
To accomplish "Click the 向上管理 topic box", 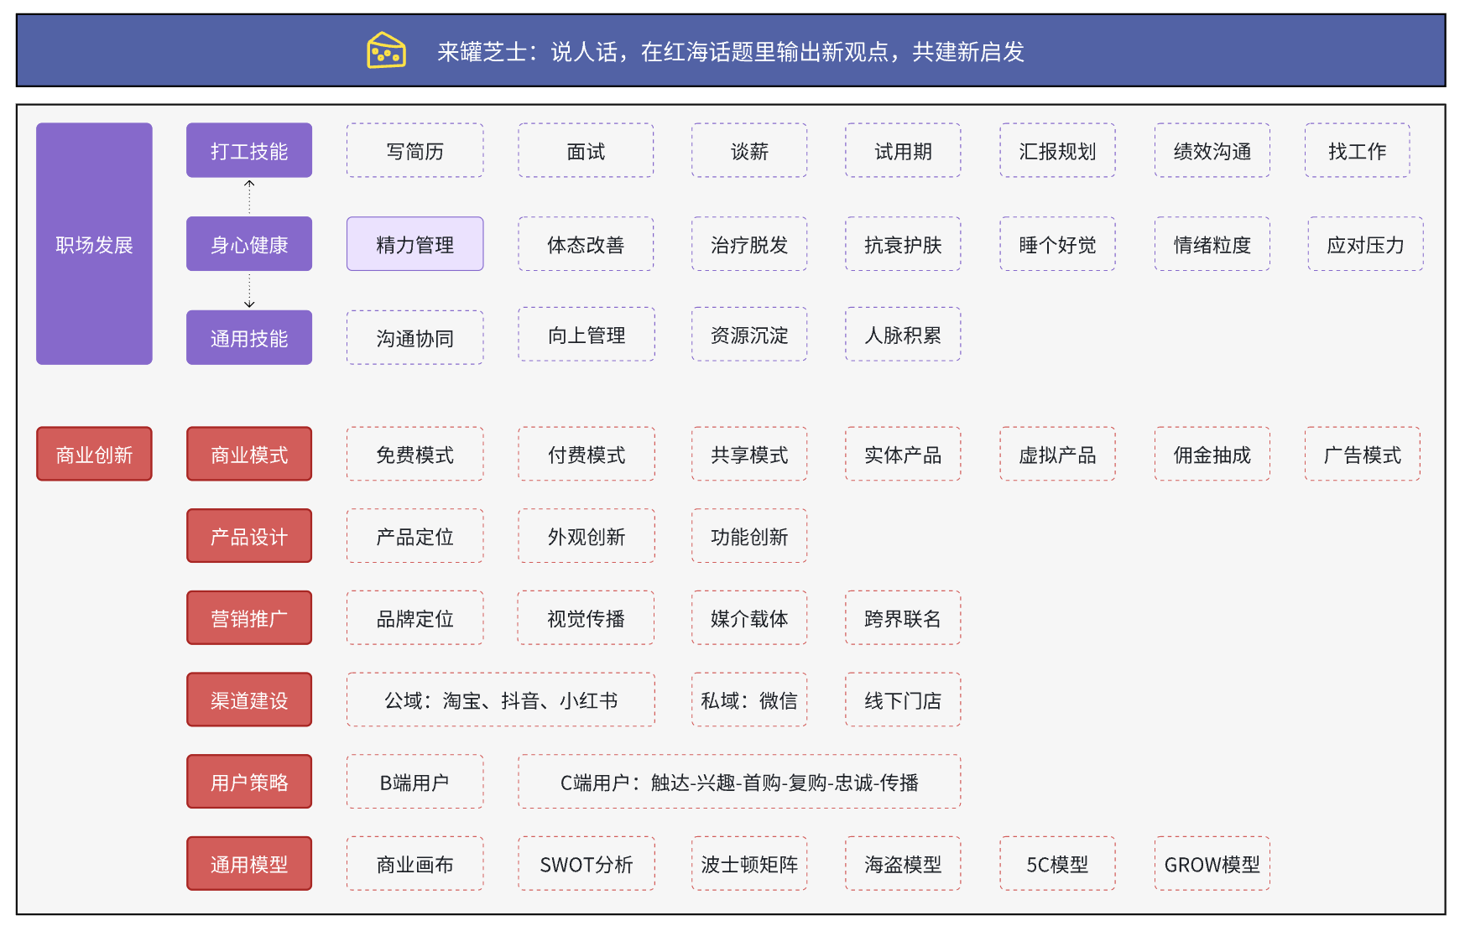I will 587,335.
